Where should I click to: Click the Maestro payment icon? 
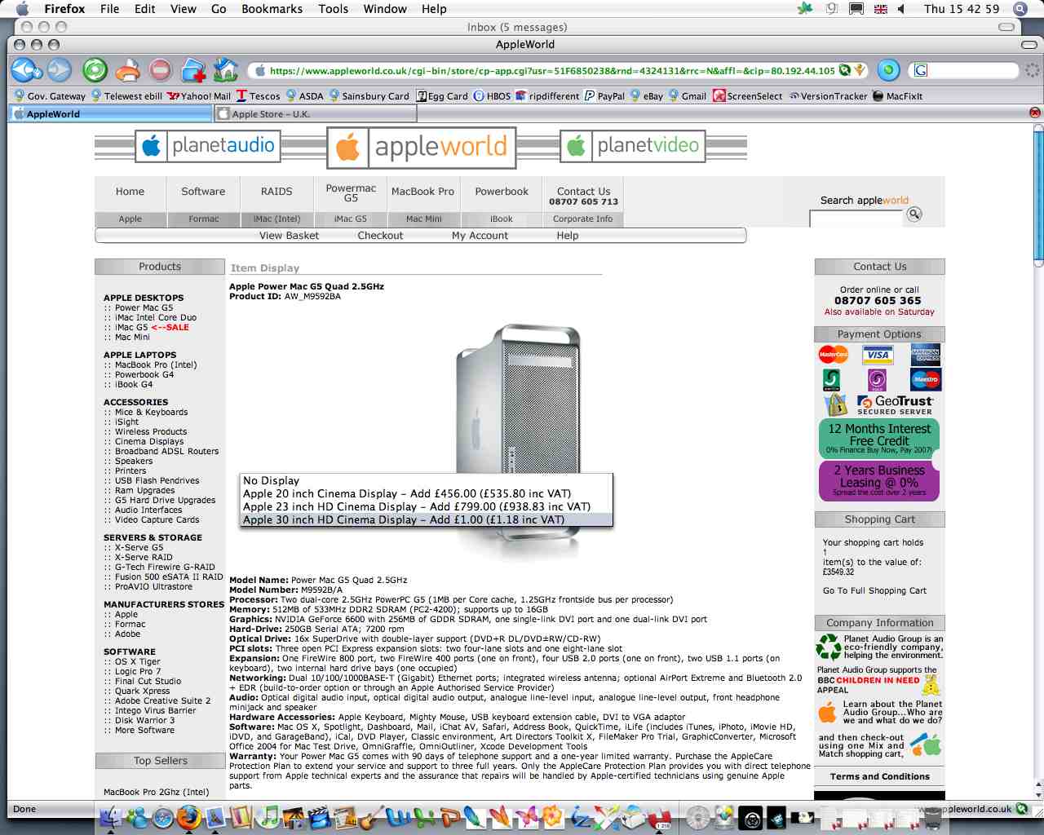pos(927,380)
